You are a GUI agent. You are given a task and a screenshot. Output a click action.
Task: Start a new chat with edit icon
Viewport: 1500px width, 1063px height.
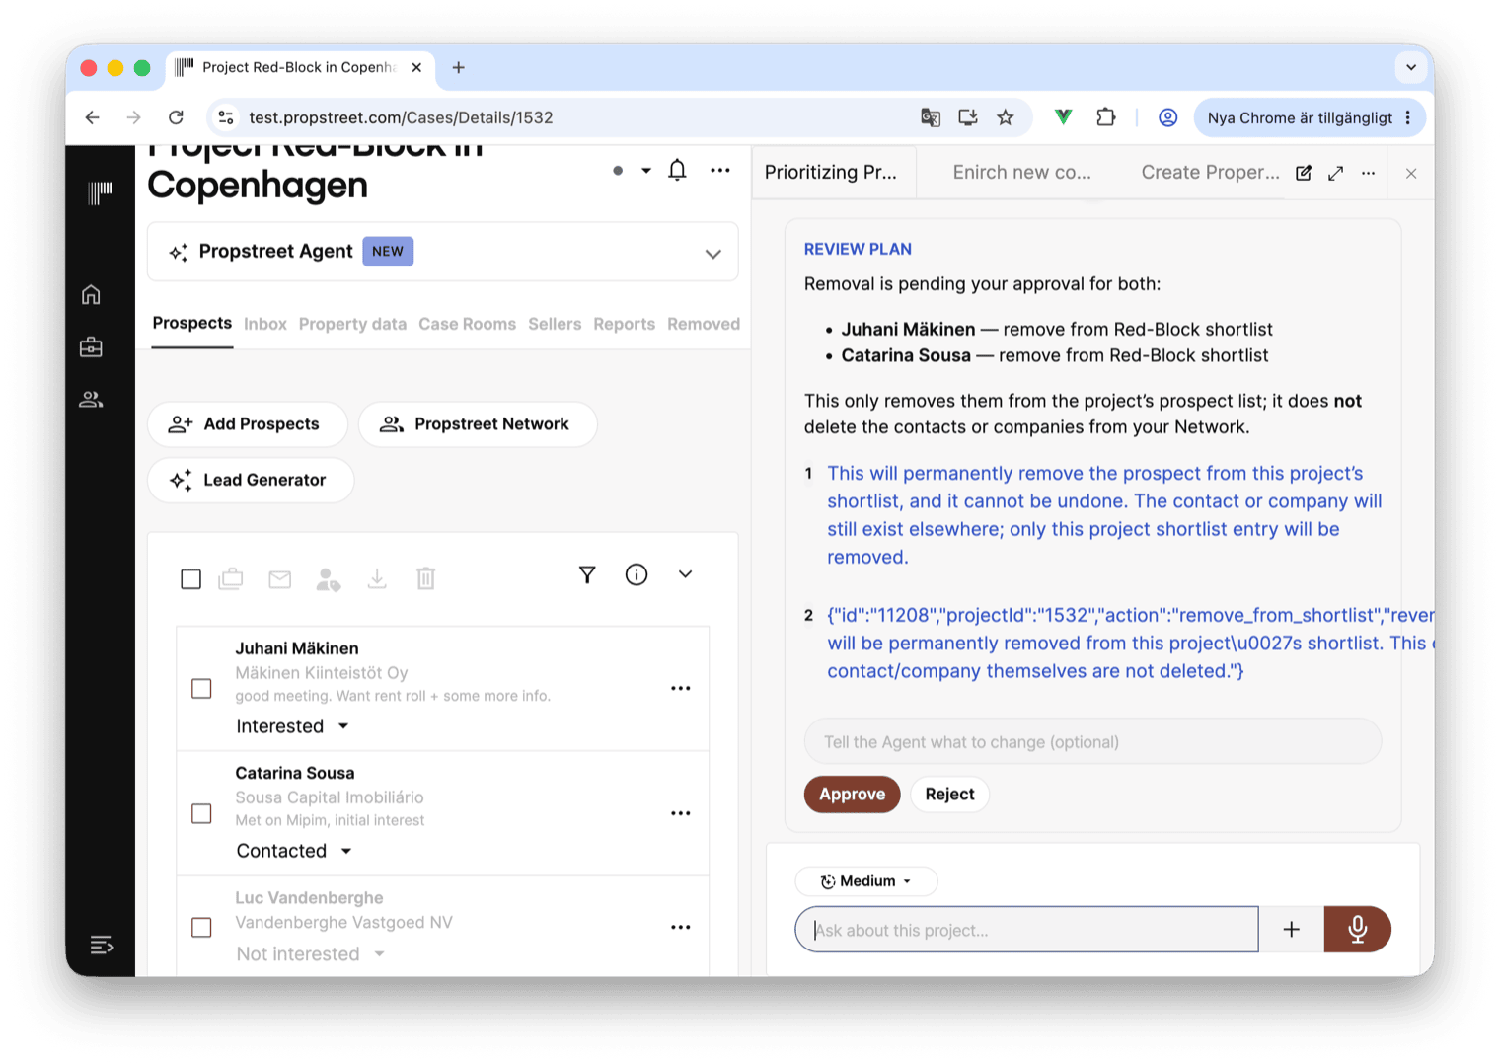(1304, 173)
